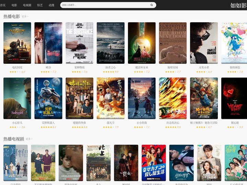Click the 8.8 rating under 姥姥的外孙

tap(85, 127)
